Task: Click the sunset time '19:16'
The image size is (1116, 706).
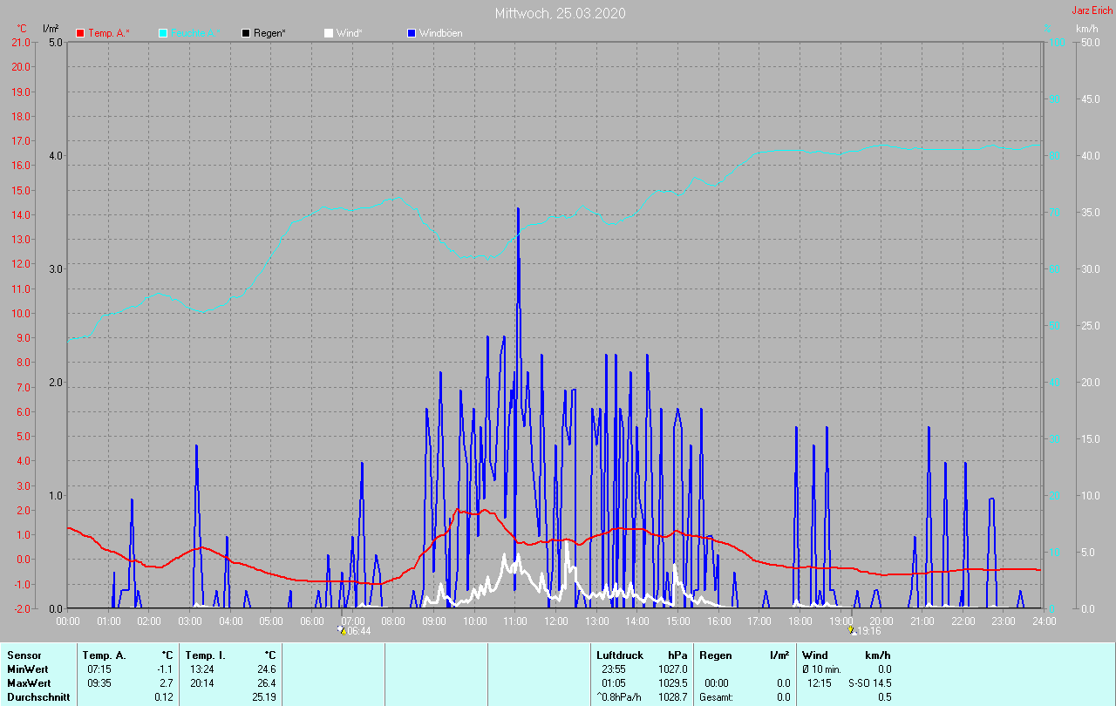Action: click(x=868, y=631)
